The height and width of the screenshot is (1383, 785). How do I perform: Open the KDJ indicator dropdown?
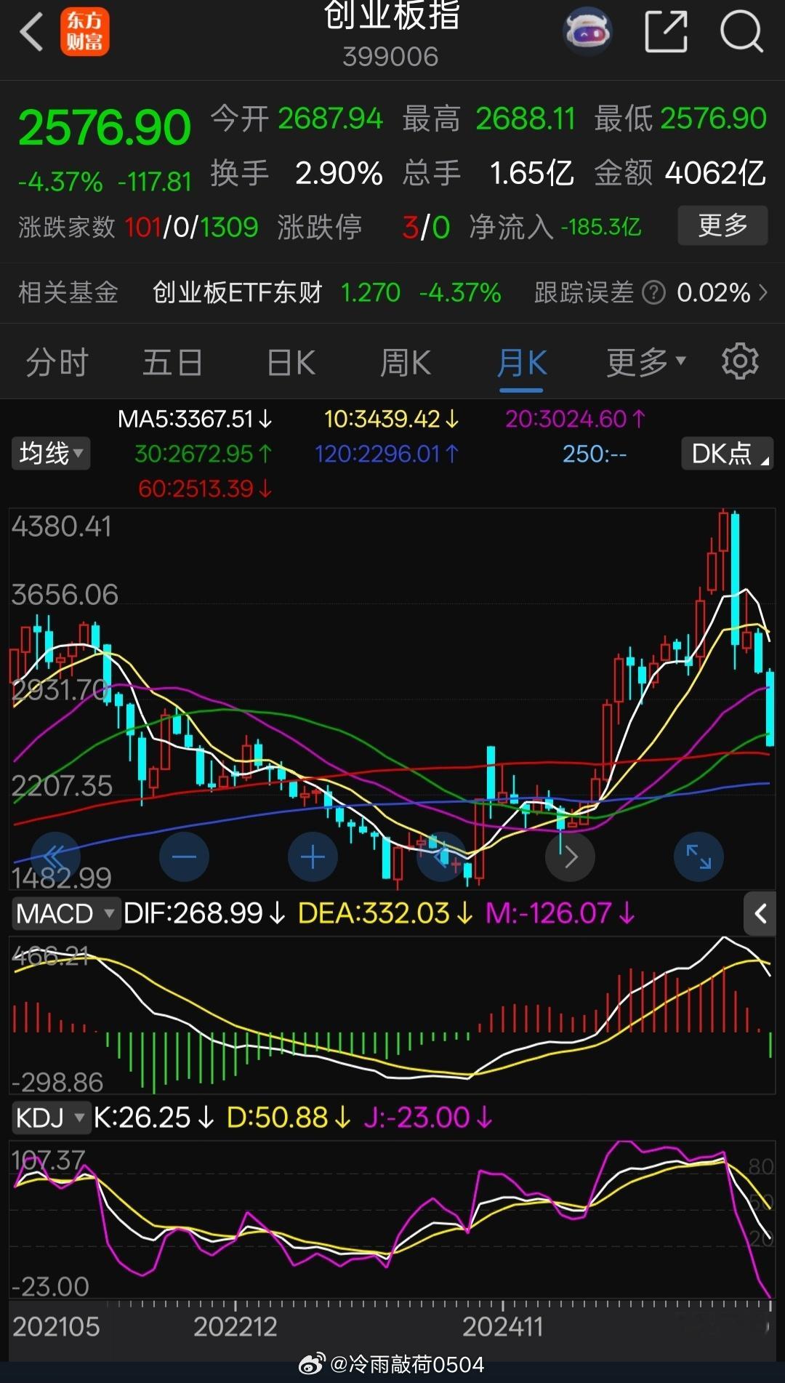(x=50, y=1118)
